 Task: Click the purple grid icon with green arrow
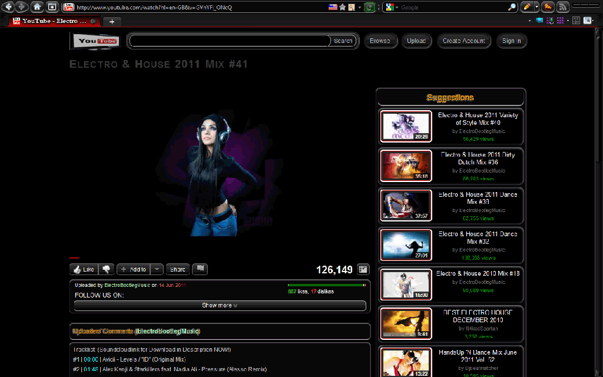550,21
